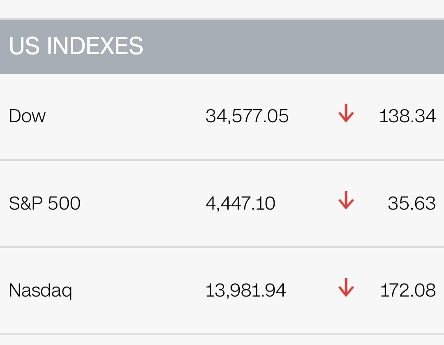This screenshot has width=444, height=345.
Task: Click the S&P 500 change value 35.63
Action: [412, 203]
